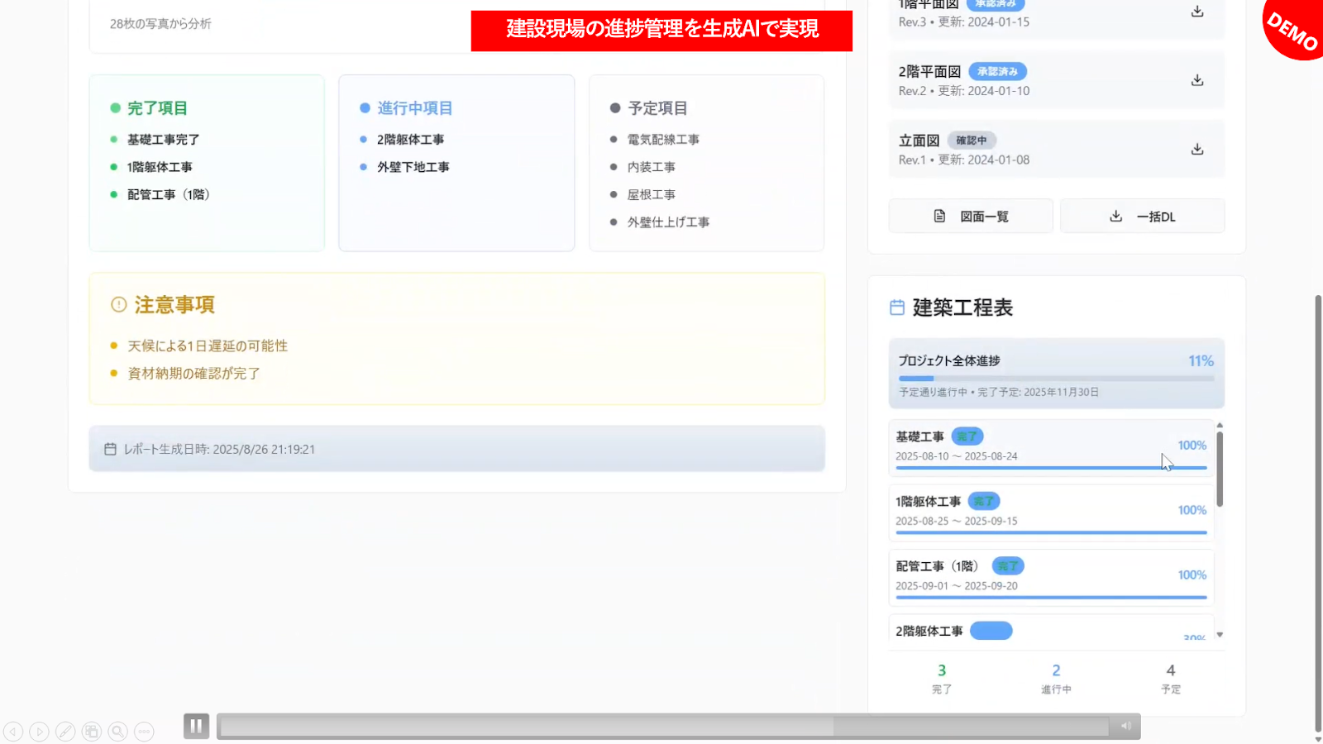Click the 一括DL button
The height and width of the screenshot is (744, 1323).
point(1142,217)
